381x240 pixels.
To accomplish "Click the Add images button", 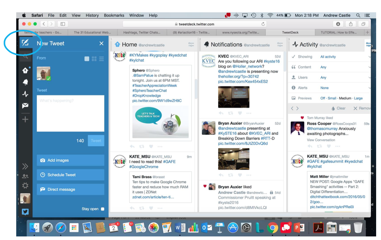I will click(x=70, y=160).
